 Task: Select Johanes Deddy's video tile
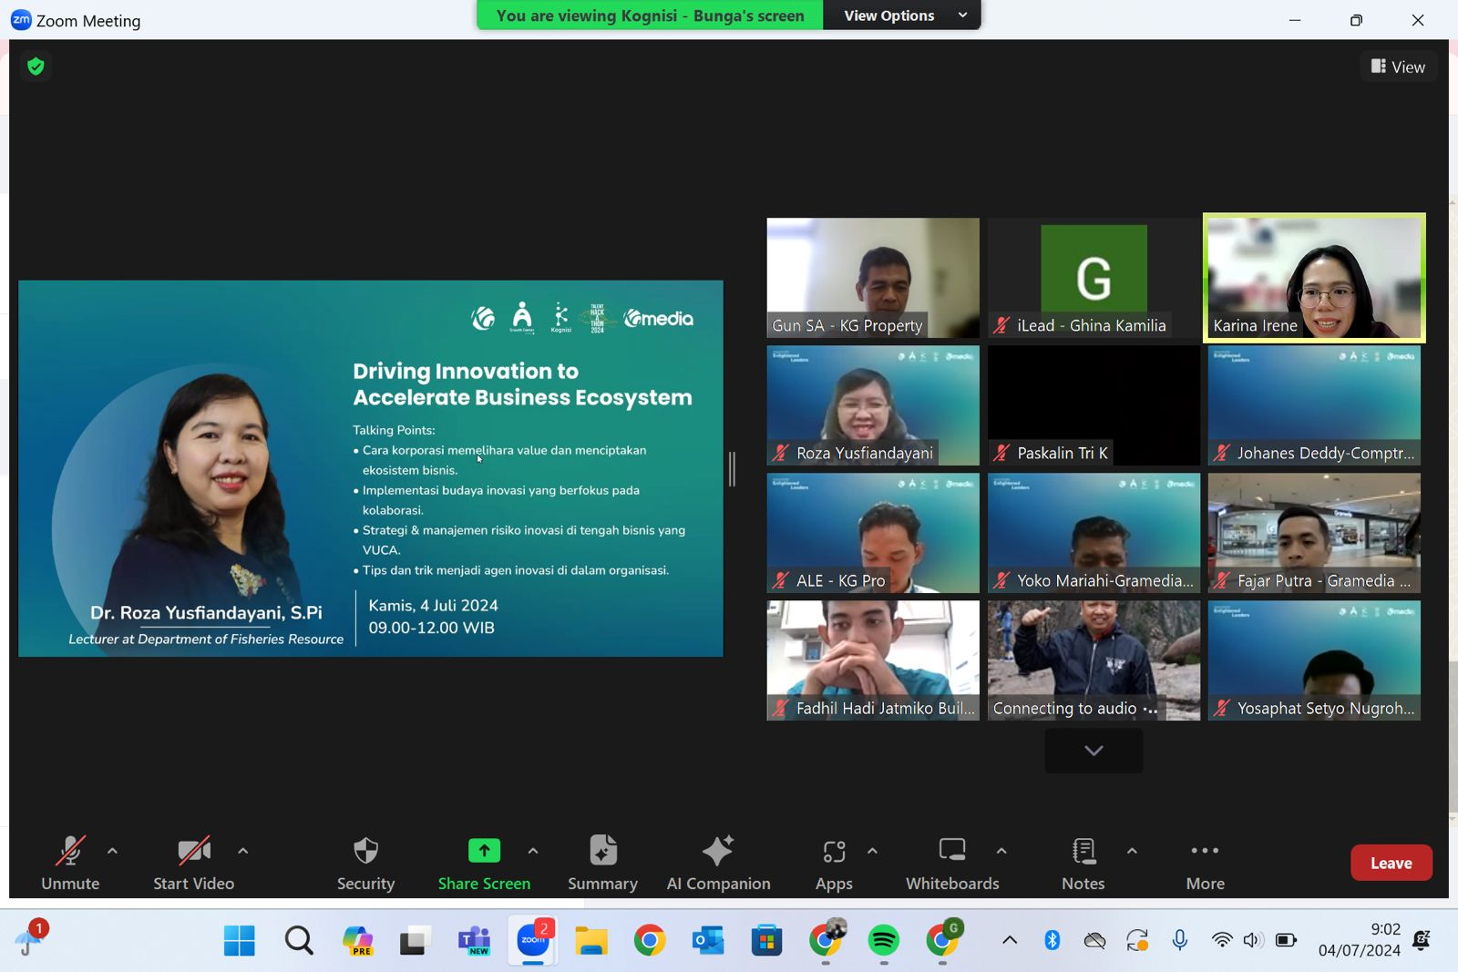tap(1314, 405)
